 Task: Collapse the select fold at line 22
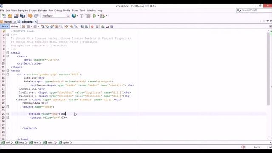coord(8,107)
